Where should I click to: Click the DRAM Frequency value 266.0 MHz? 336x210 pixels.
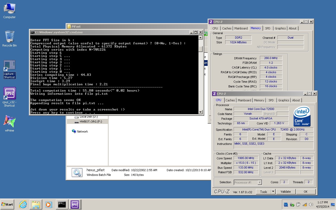click(271, 58)
